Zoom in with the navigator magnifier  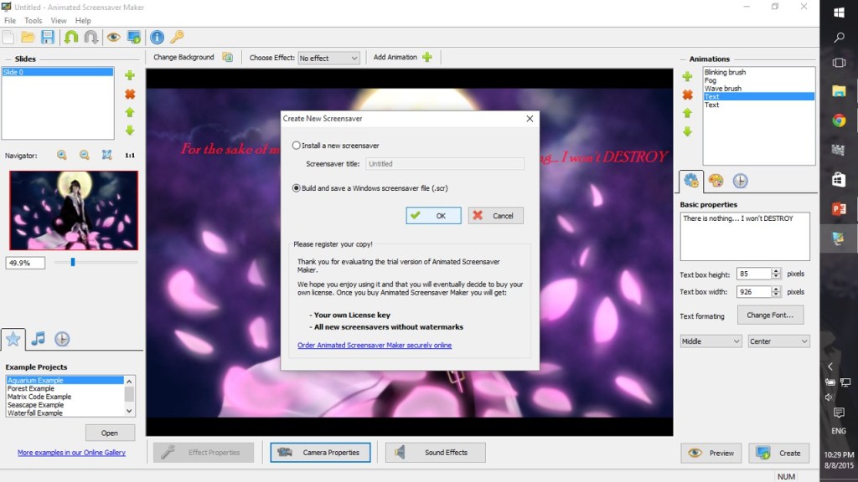click(62, 155)
